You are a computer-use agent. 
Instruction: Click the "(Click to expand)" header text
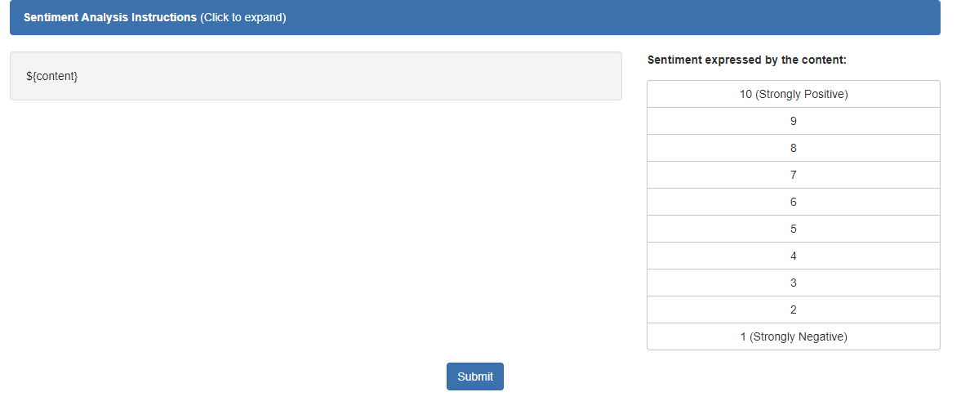pos(242,17)
